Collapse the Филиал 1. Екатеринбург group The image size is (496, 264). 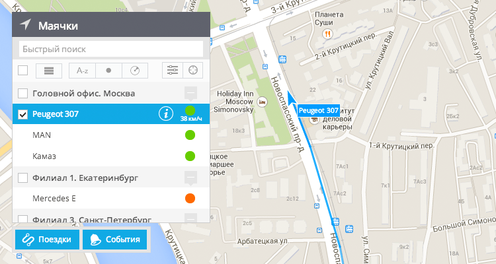[190, 178]
